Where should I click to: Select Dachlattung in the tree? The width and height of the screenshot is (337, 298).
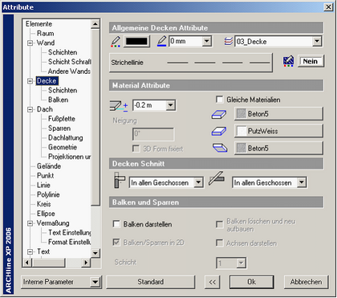pyautogui.click(x=66, y=138)
